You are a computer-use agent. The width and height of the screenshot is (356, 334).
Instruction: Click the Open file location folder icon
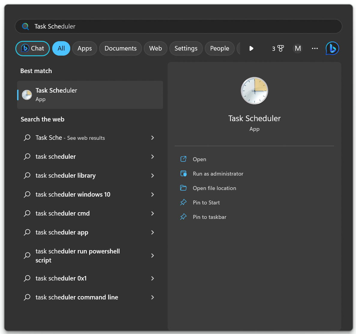click(x=183, y=188)
